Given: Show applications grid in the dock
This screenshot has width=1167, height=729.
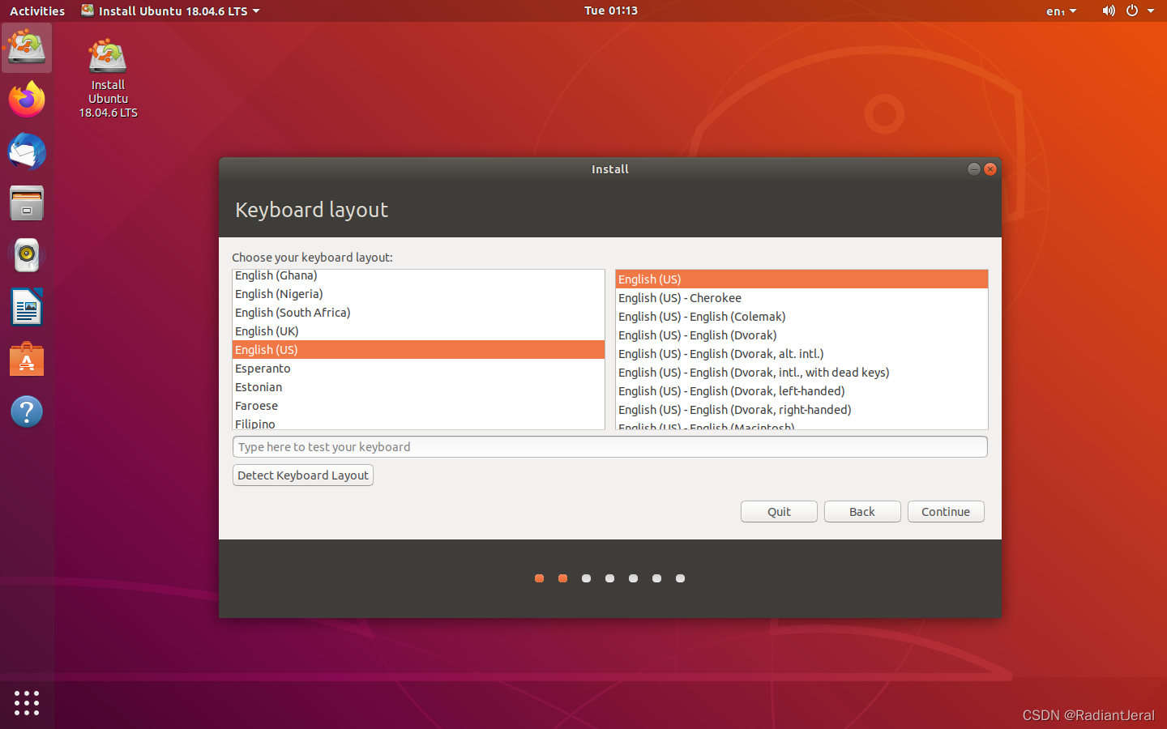Looking at the screenshot, I should [27, 702].
